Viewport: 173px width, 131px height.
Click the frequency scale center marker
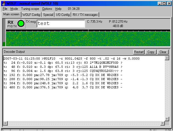(x=88, y=30)
